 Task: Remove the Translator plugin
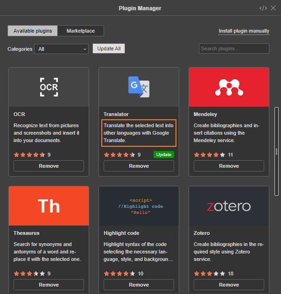pos(139,166)
